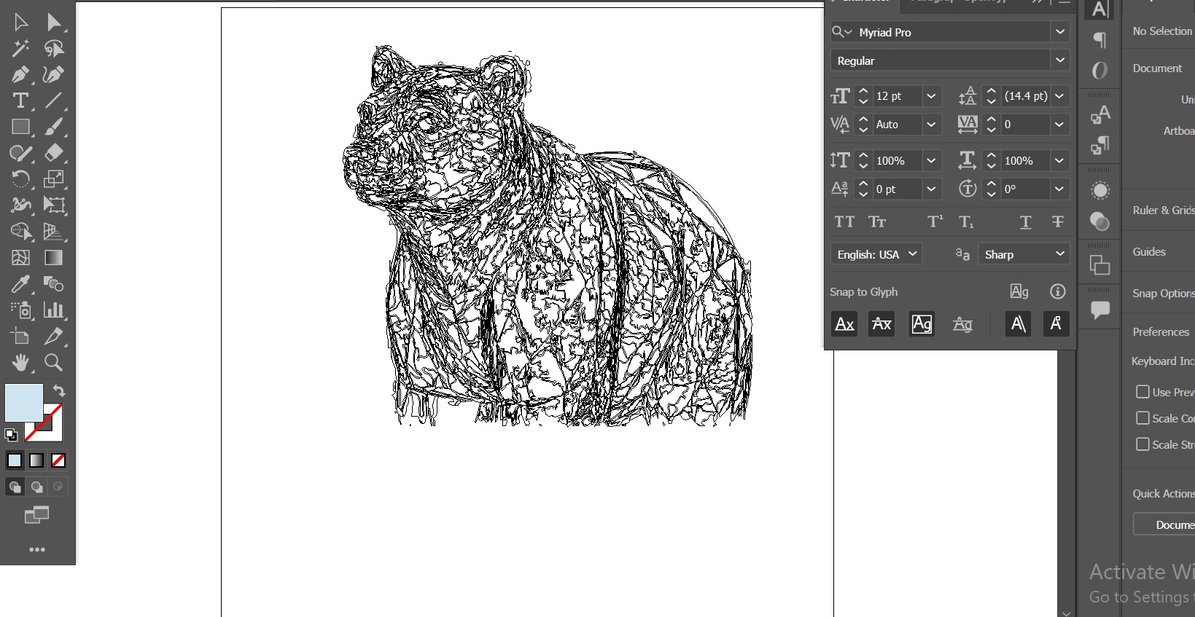The width and height of the screenshot is (1195, 617).
Task: Open the Character Styles panel icon
Action: 1099,114
